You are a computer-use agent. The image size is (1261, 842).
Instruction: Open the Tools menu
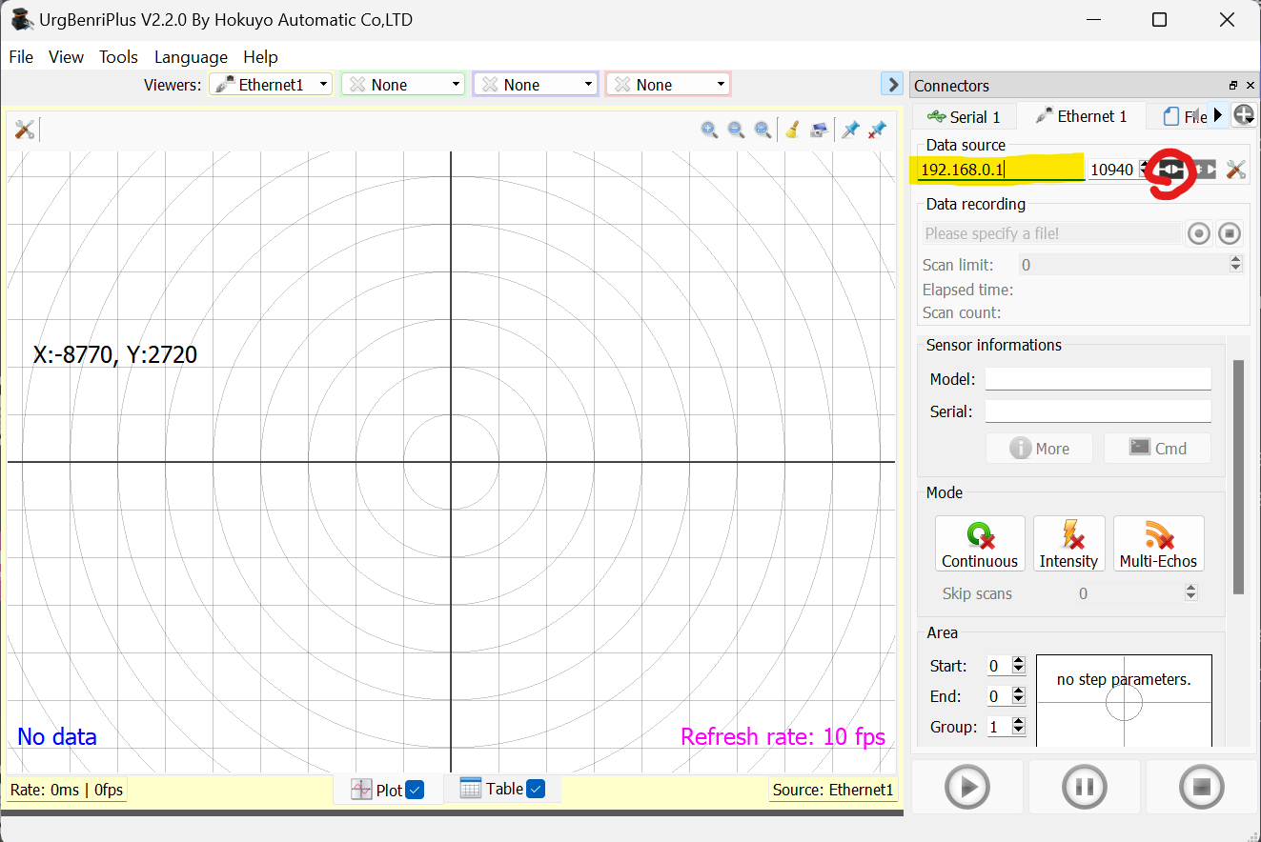(118, 57)
